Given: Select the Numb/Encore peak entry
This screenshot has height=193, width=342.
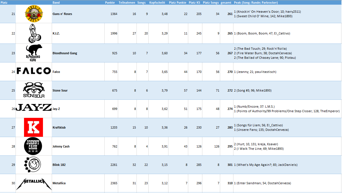Looking at the screenshot, I should click(254, 107).
